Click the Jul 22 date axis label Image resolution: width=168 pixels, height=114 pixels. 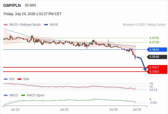pyautogui.click(x=15, y=110)
